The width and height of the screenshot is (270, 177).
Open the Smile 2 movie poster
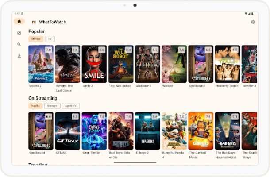pyautogui.click(x=94, y=64)
